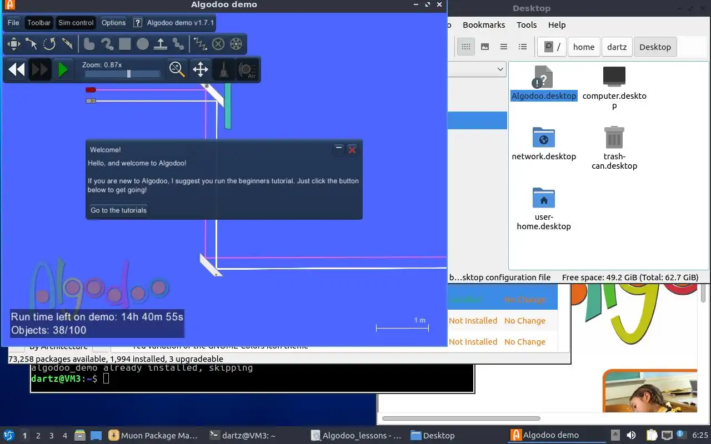Viewport: 711px width, 444px height.
Task: Select the Move tool in Algodoo toolbar
Action: click(13, 44)
